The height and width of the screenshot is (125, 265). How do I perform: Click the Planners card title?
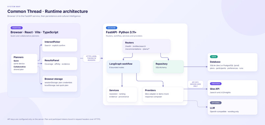18,57
